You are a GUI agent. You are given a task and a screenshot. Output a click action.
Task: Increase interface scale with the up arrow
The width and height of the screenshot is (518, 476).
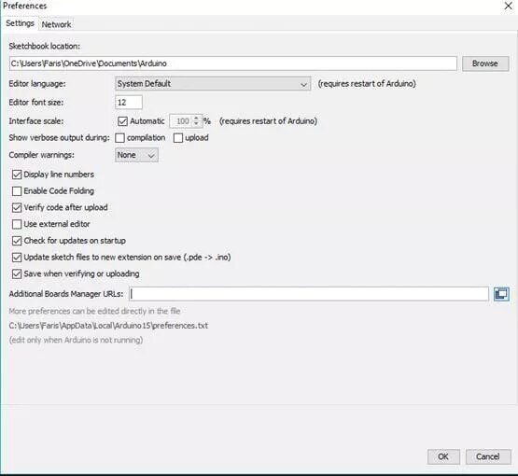tap(196, 118)
